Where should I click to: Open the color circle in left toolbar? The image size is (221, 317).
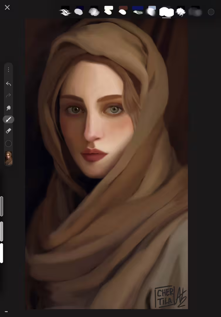pyautogui.click(x=8, y=144)
